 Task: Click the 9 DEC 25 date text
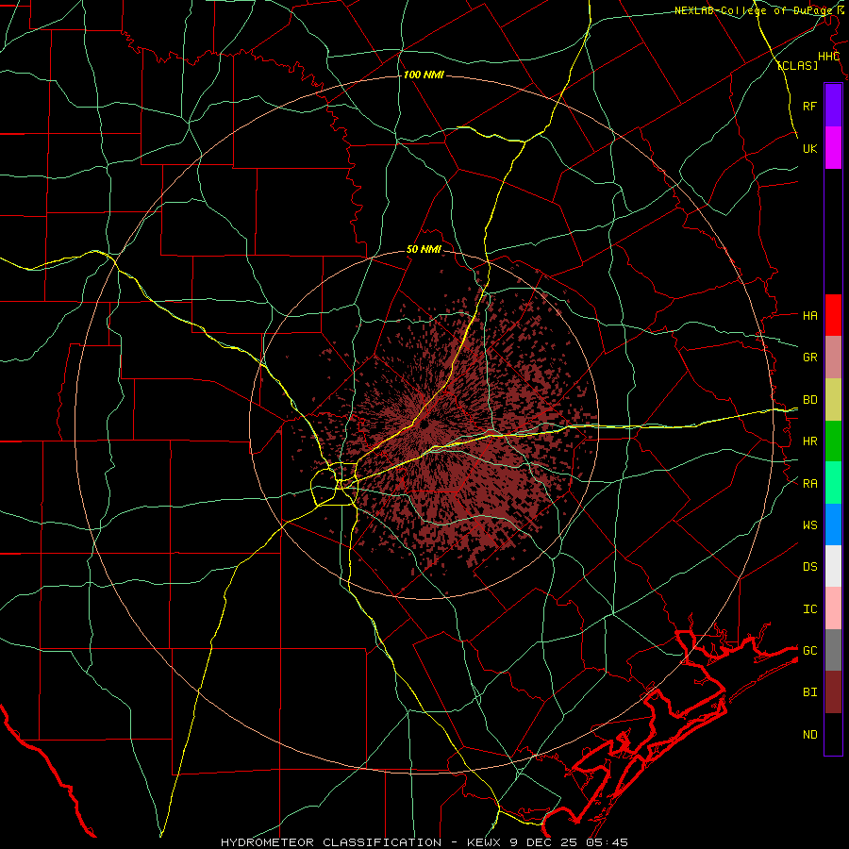click(544, 842)
